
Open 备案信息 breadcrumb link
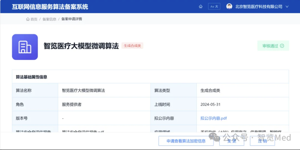pos(49,19)
